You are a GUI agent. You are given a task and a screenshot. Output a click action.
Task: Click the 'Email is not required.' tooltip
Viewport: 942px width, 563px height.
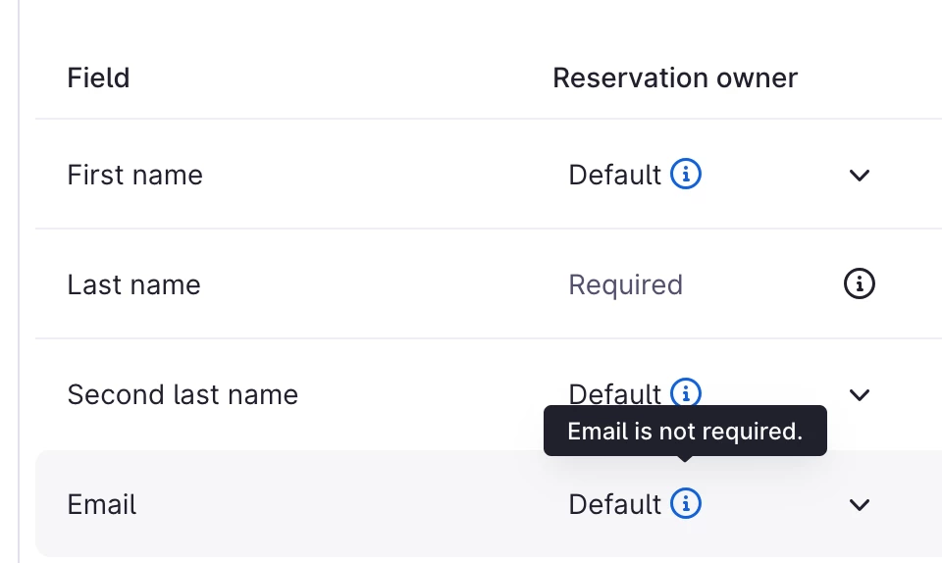(x=685, y=432)
